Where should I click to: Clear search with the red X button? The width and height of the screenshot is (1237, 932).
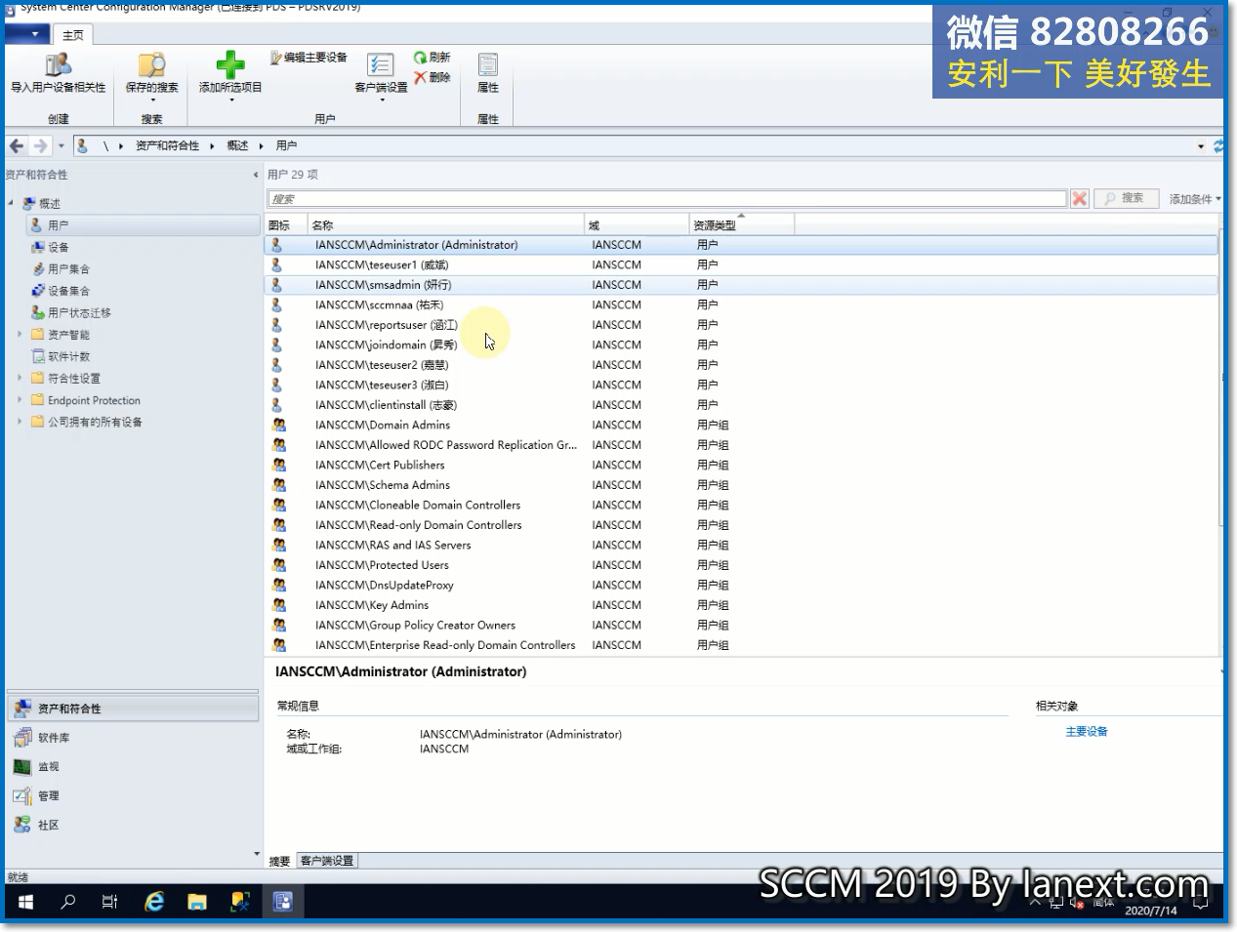1079,199
